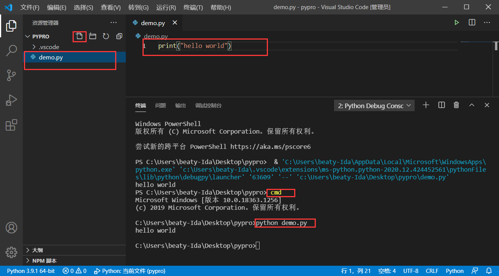Screen dimensions: 499x276
Task: Open notifications bell in status bar
Action: (x=489, y=271)
